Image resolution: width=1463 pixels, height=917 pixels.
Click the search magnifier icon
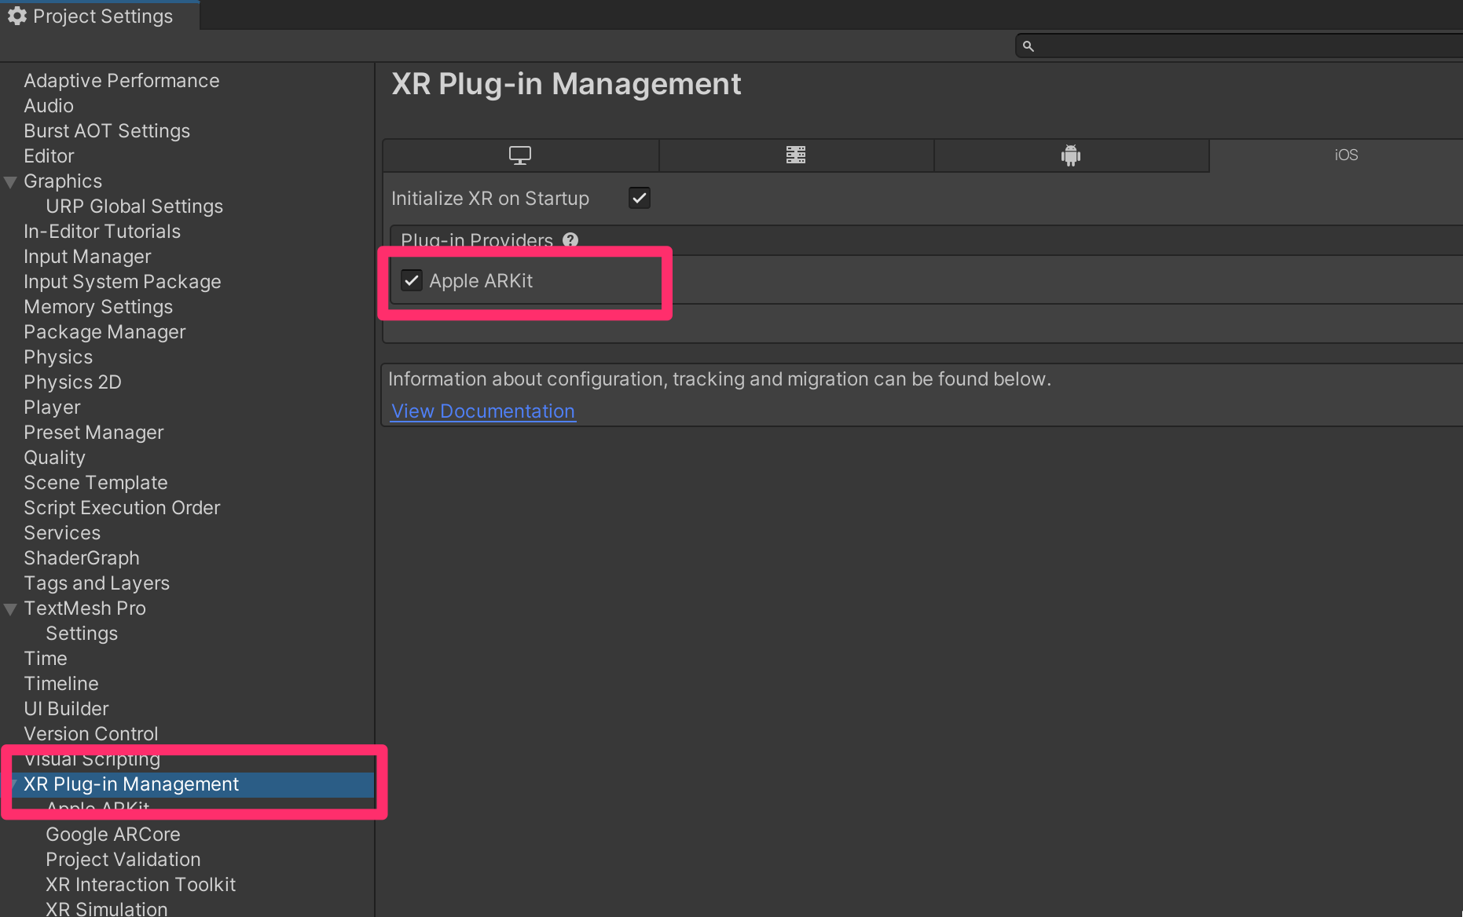point(1028,46)
